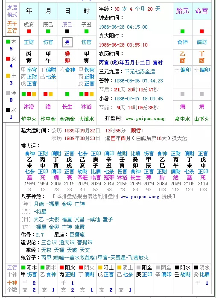Click the 三合识 link
This screenshot has width=216, height=298.
pos(49,242)
